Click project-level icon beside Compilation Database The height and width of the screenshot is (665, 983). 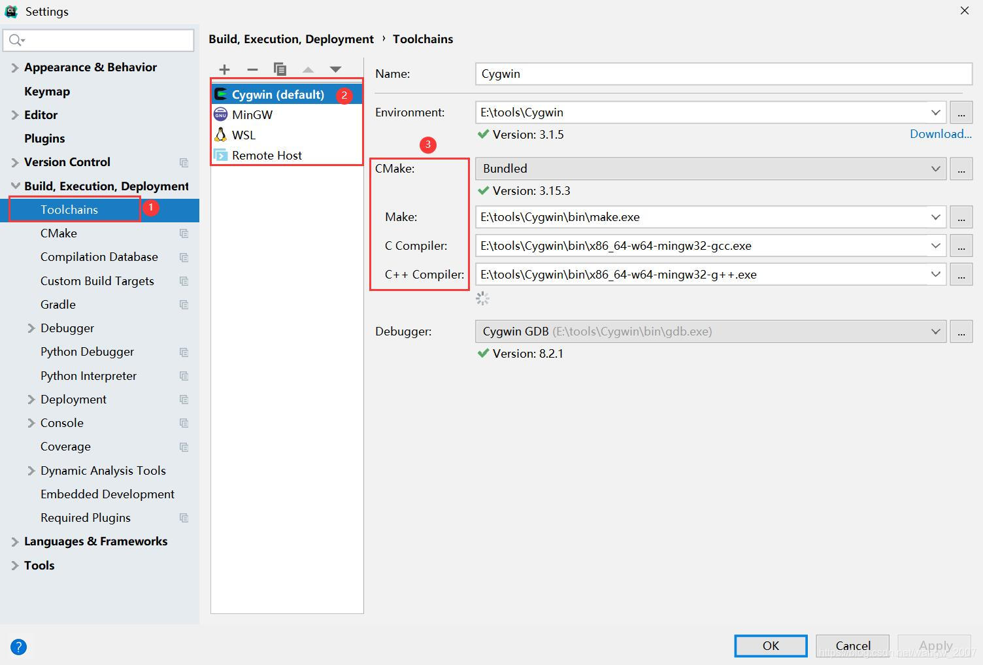pyautogui.click(x=184, y=258)
